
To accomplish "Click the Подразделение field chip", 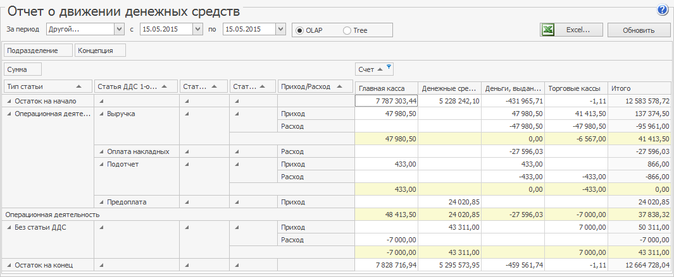I will (38, 50).
